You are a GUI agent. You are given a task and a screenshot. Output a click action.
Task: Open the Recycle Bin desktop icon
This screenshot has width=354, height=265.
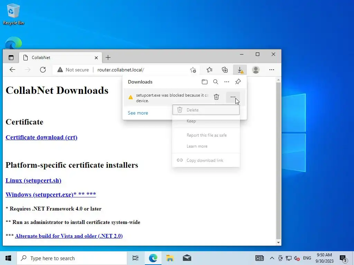coord(13,14)
